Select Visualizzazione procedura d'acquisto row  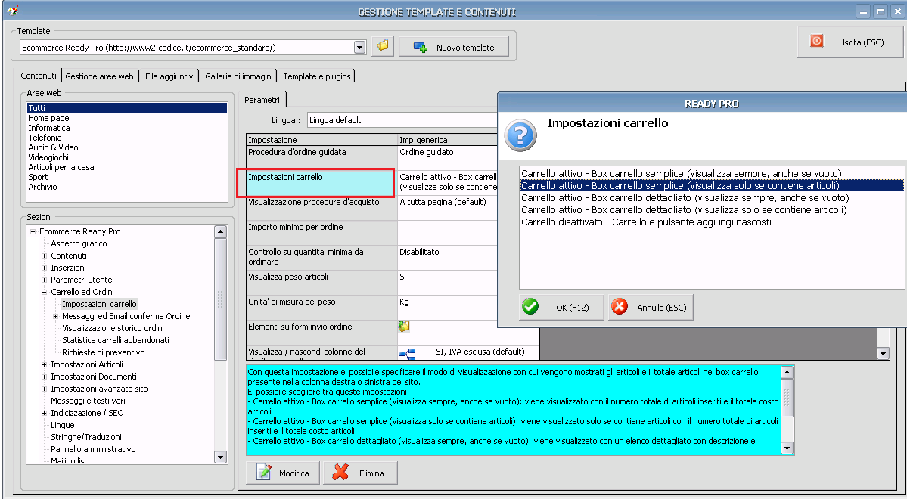coord(372,208)
